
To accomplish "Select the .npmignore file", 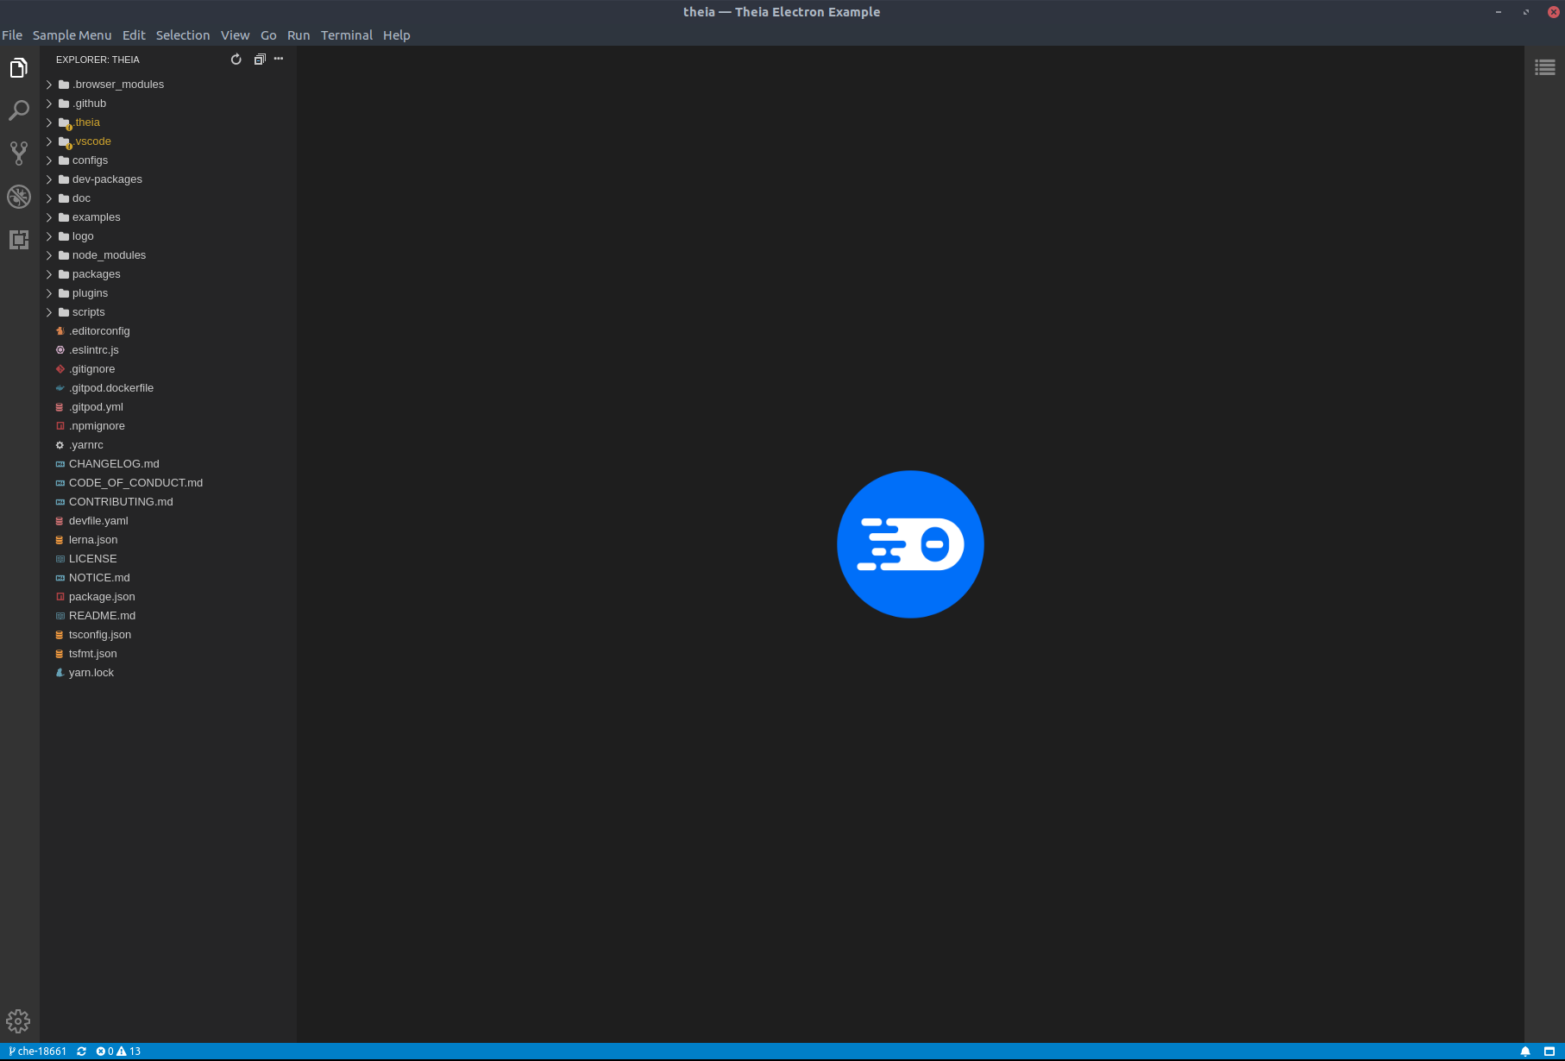I will coord(168,426).
